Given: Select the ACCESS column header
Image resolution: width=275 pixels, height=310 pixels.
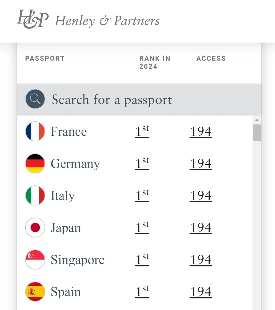Looking at the screenshot, I should 211,58.
